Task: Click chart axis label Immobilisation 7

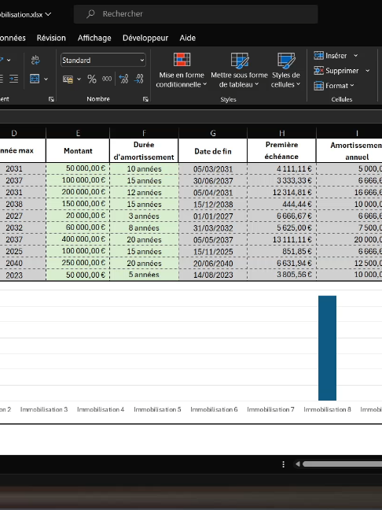Action: (x=270, y=409)
